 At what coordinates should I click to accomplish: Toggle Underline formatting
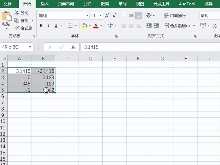click(56, 26)
